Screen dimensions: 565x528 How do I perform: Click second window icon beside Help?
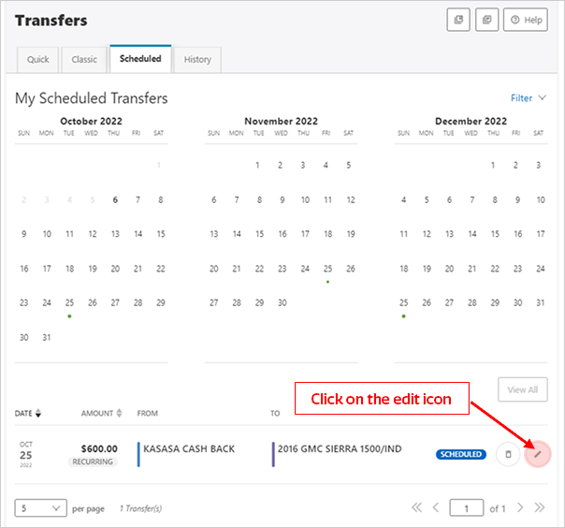486,20
